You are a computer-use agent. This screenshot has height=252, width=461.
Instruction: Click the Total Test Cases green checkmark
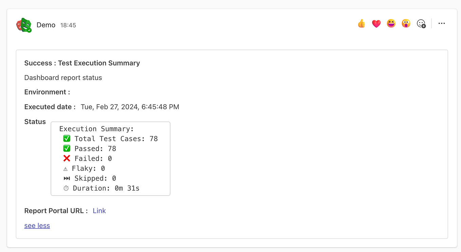point(67,139)
